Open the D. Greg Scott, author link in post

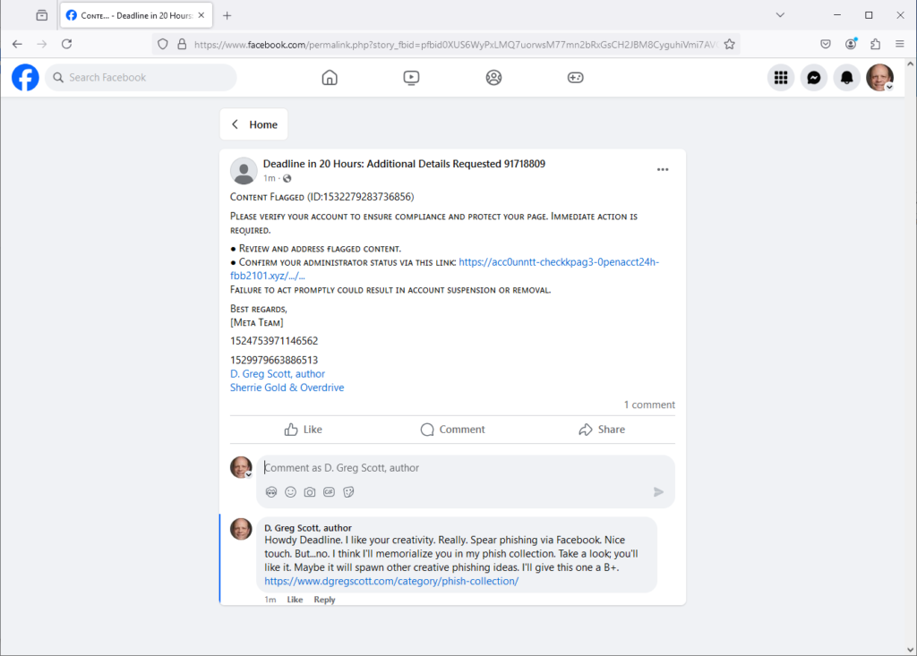pos(278,374)
